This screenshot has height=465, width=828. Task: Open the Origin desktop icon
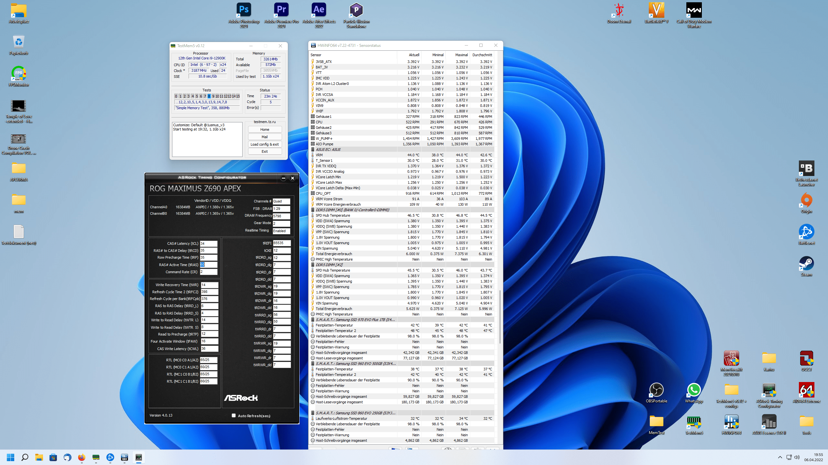[807, 203]
